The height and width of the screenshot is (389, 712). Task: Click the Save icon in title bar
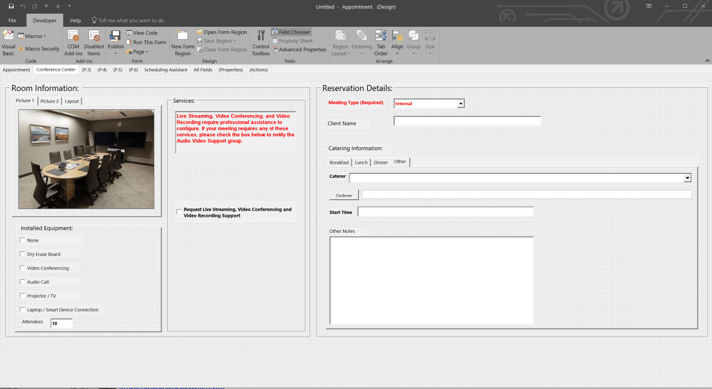tap(11, 7)
